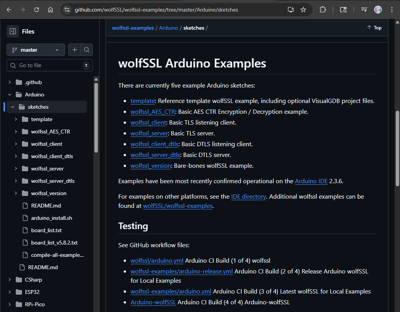
Task: Click the install app icon in address bar
Action: 291,10
